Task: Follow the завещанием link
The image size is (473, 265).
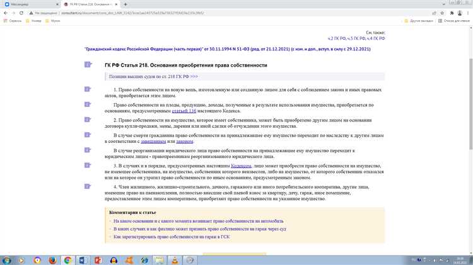Action: (153, 141)
